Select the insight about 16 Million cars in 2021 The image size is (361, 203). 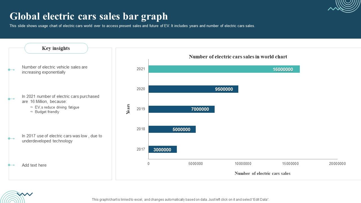point(61,99)
